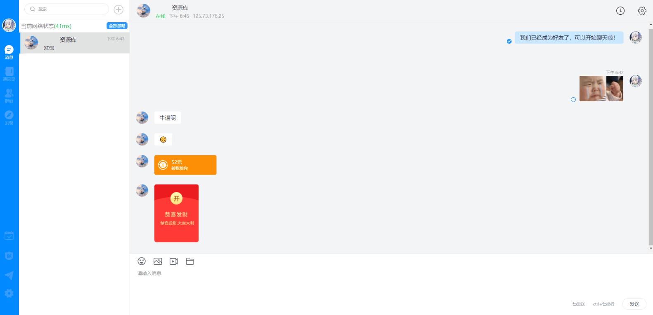Open the red envelope 开 button
This screenshot has width=653, height=315.
click(x=177, y=198)
